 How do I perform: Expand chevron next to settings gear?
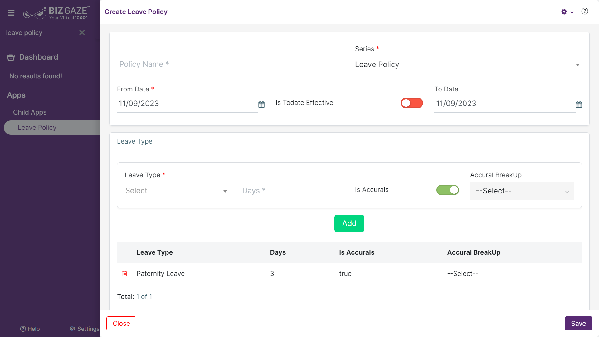pyautogui.click(x=572, y=12)
